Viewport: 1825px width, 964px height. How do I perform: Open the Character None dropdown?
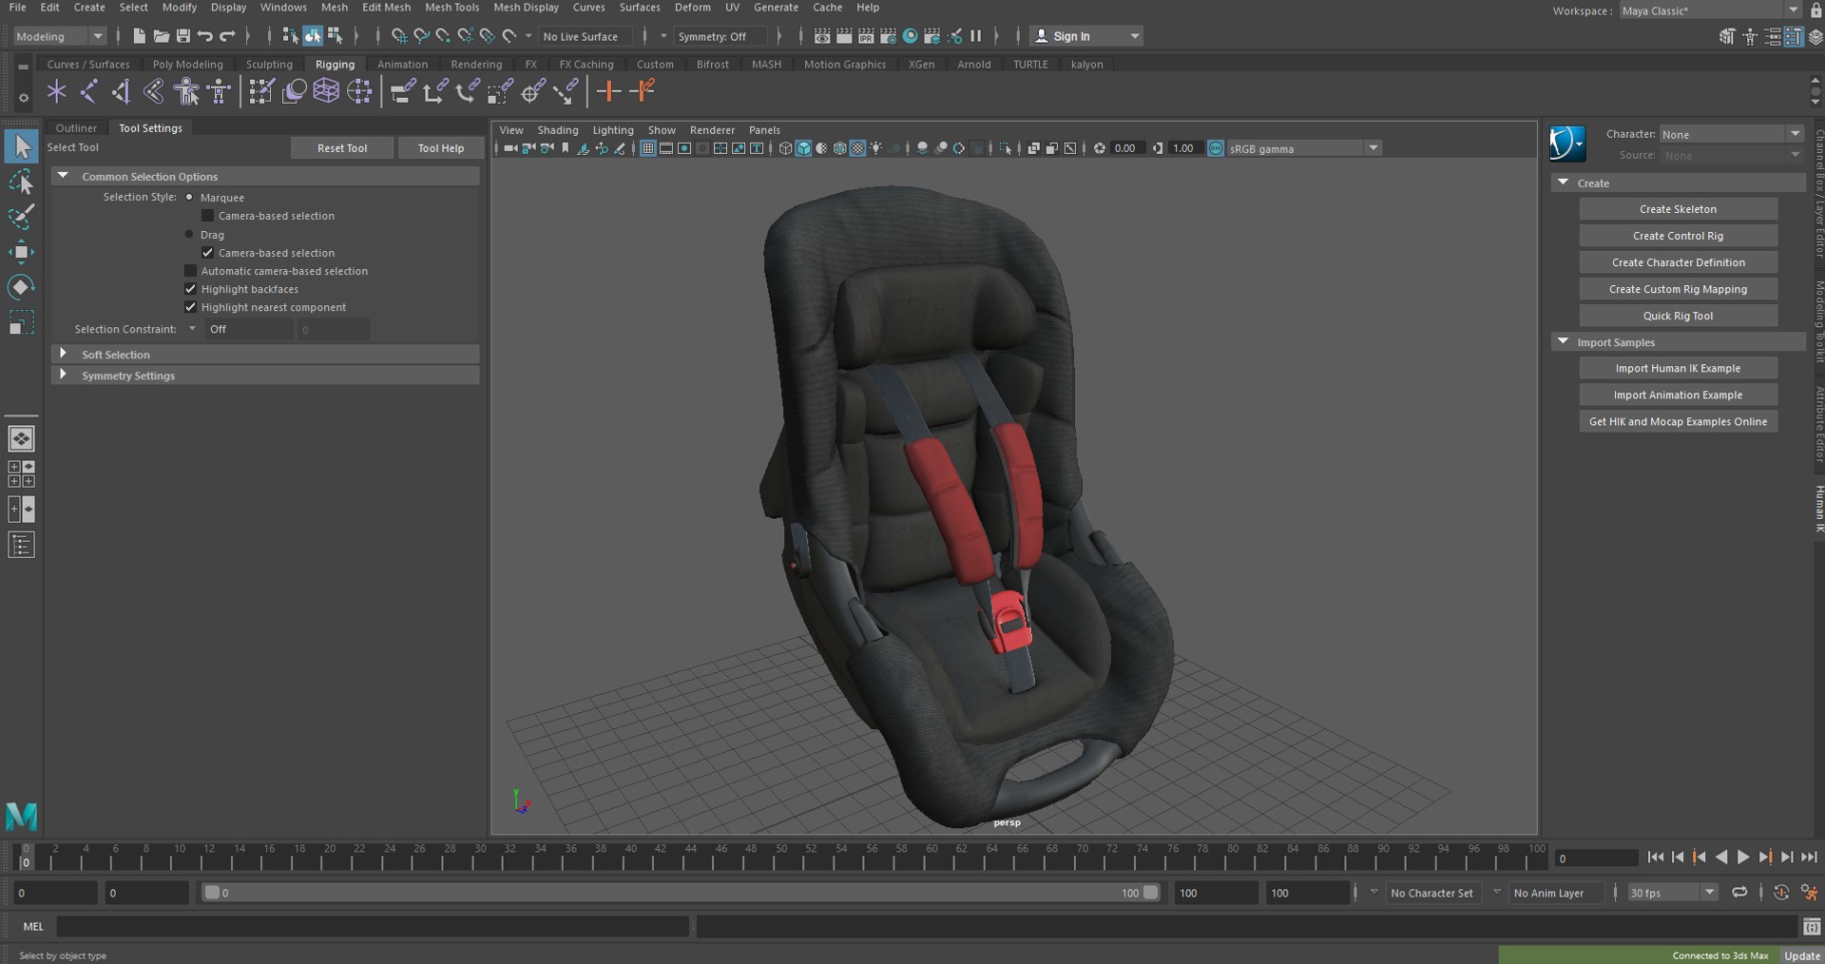1731,134
